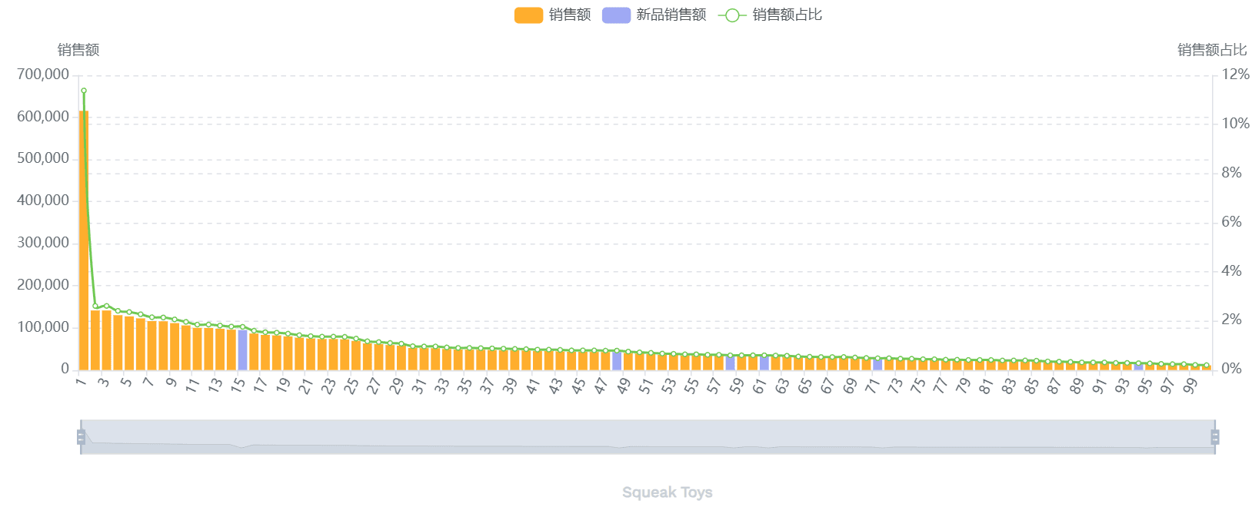Click the purple bar at rank 48
Image resolution: width=1252 pixels, height=507 pixels.
[617, 361]
